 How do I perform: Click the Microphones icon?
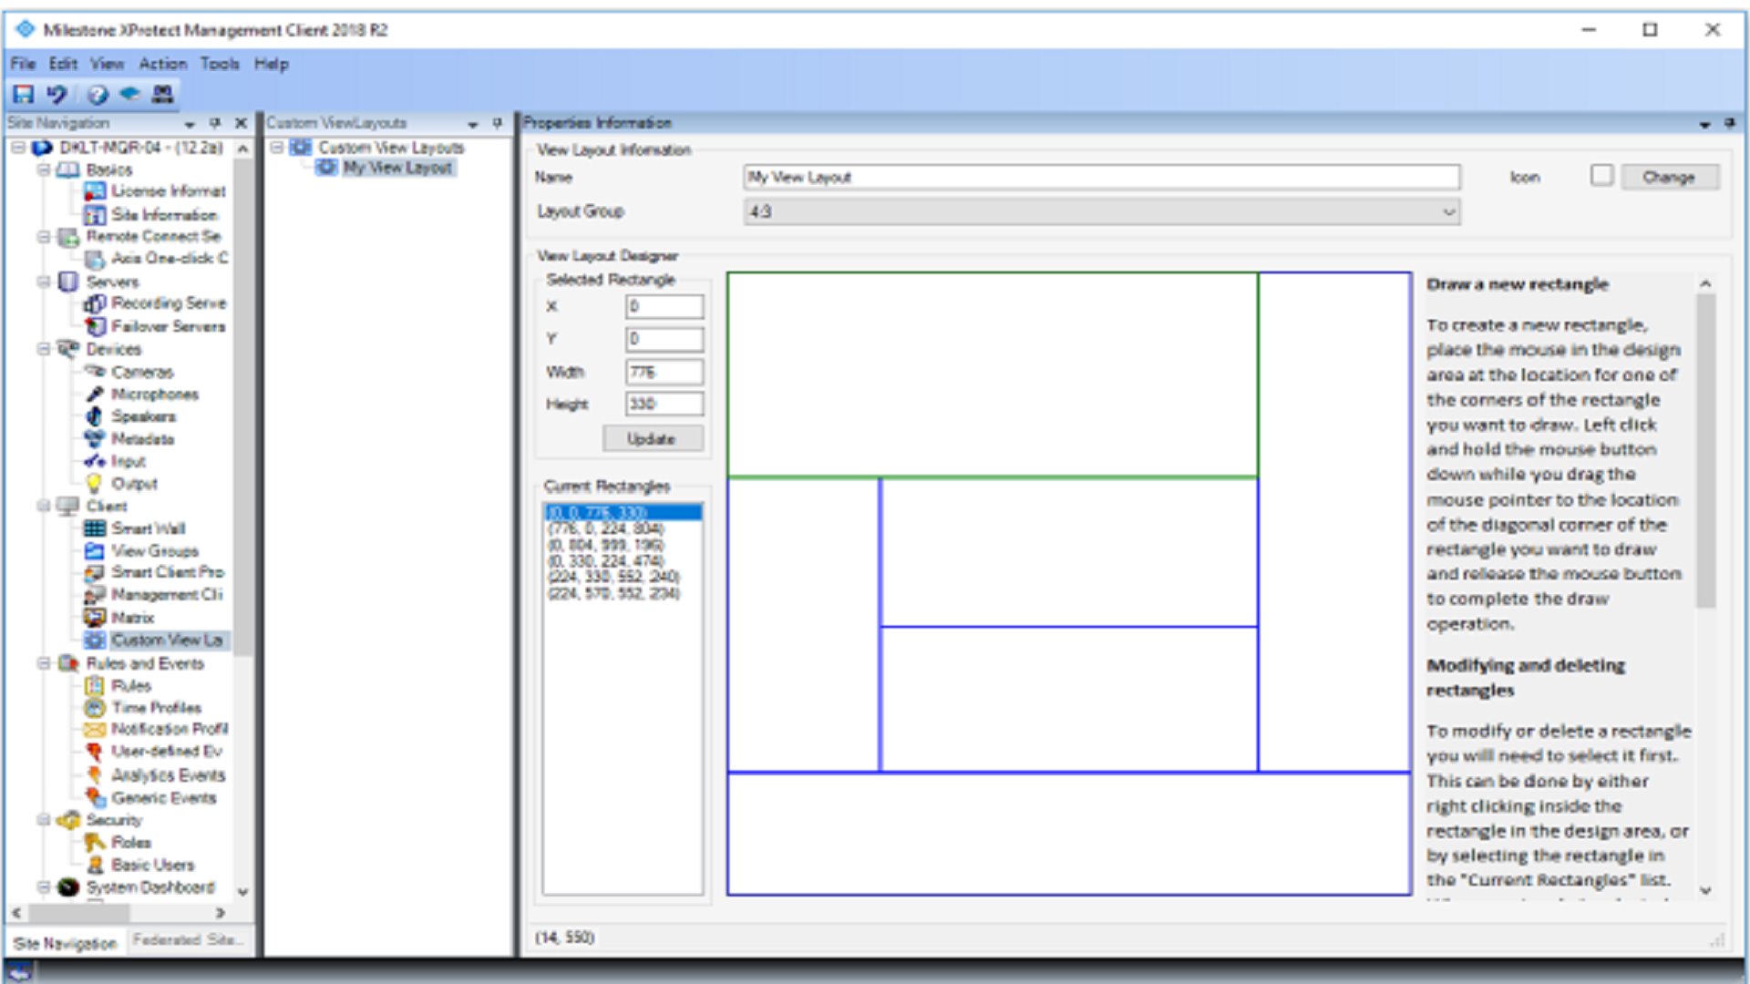[95, 395]
